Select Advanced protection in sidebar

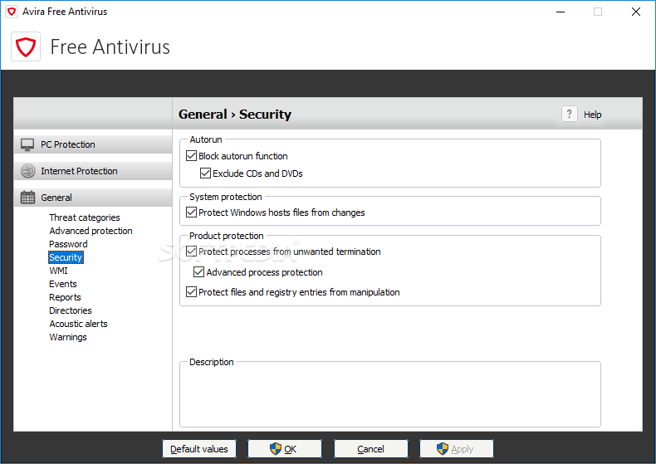[91, 231]
